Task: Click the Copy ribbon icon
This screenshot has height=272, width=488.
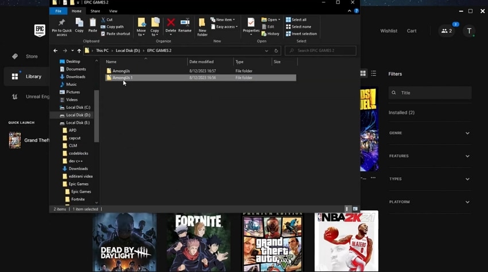Action: pyautogui.click(x=79, y=25)
